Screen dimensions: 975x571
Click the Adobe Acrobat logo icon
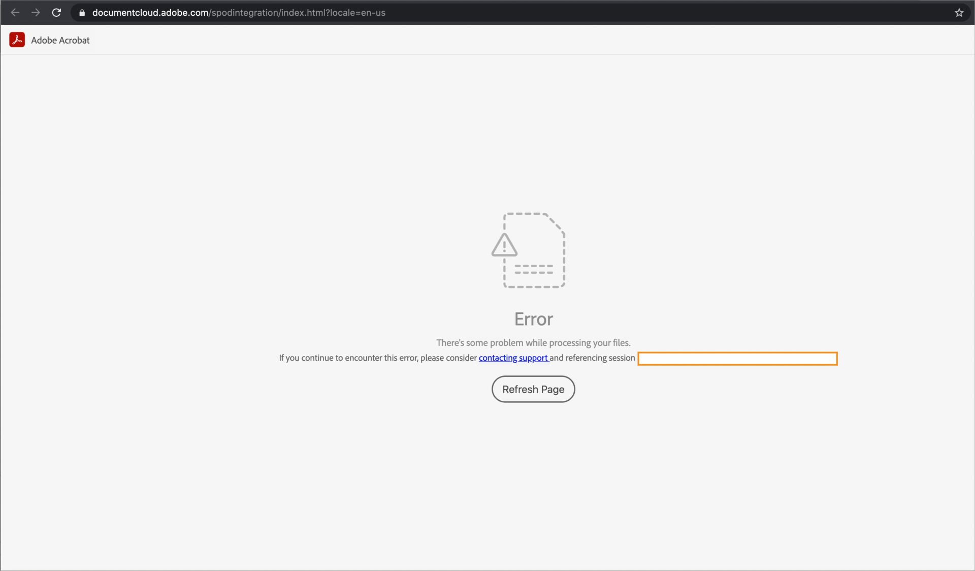[x=16, y=40]
